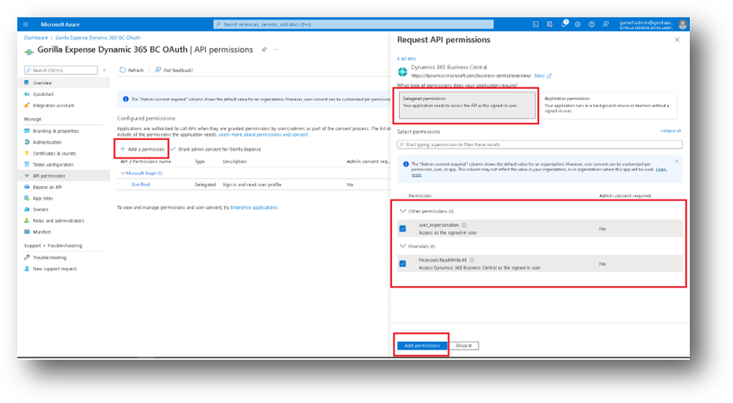Grant admin consent for Gorilla Expense
Image resolution: width=733 pixels, height=403 pixels.
[x=215, y=149]
